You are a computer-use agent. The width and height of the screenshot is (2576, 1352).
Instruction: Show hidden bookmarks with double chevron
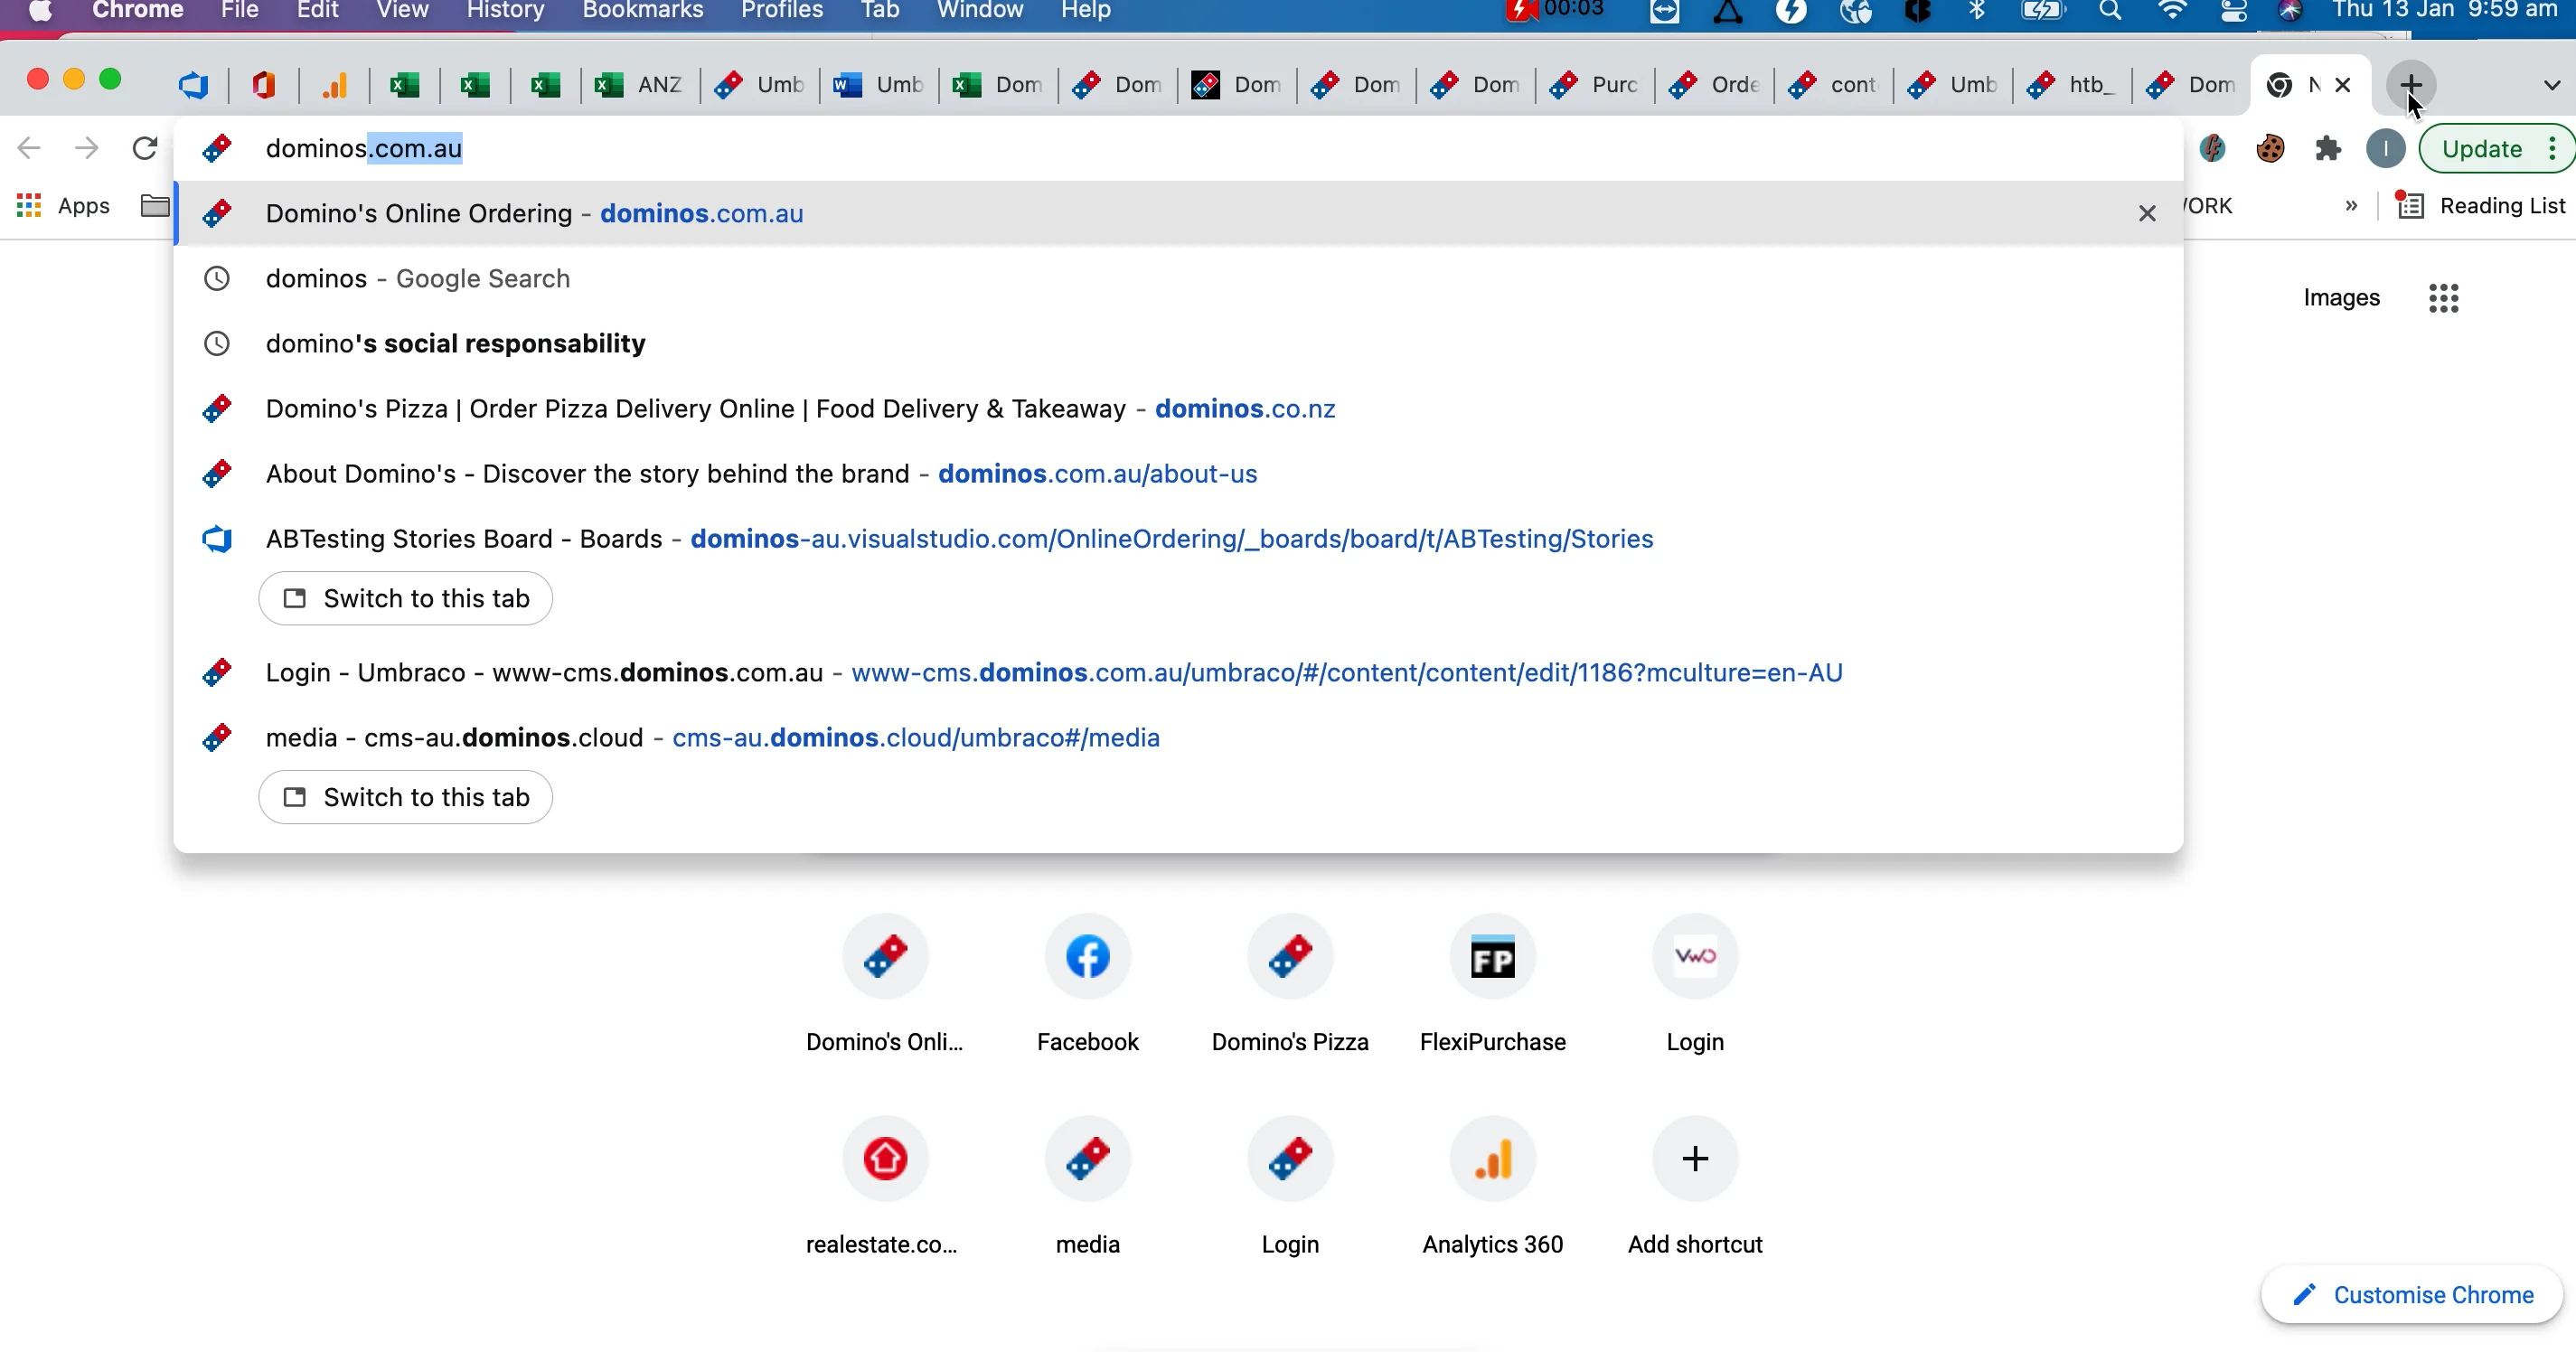[x=2351, y=206]
